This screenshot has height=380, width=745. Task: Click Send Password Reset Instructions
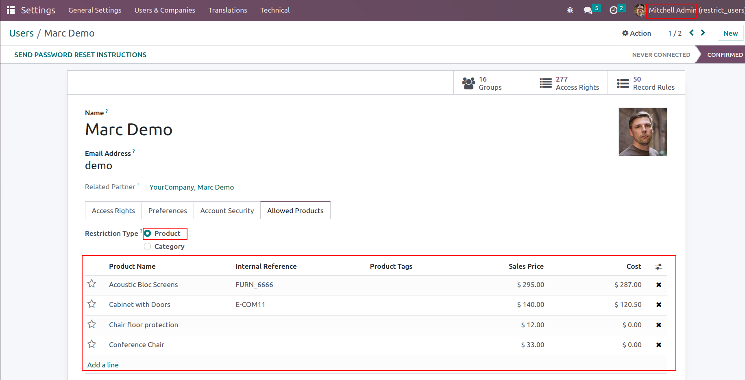80,55
